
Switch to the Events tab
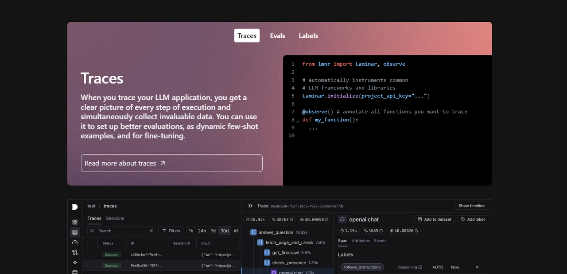click(380, 241)
